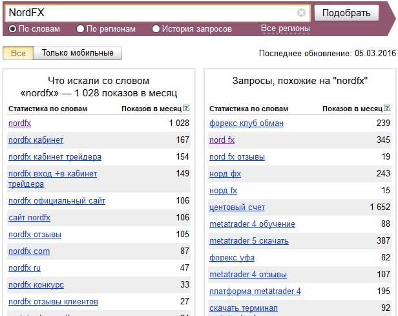
Task: Click the '82' value for форекс уфа
Action: pos(386,258)
